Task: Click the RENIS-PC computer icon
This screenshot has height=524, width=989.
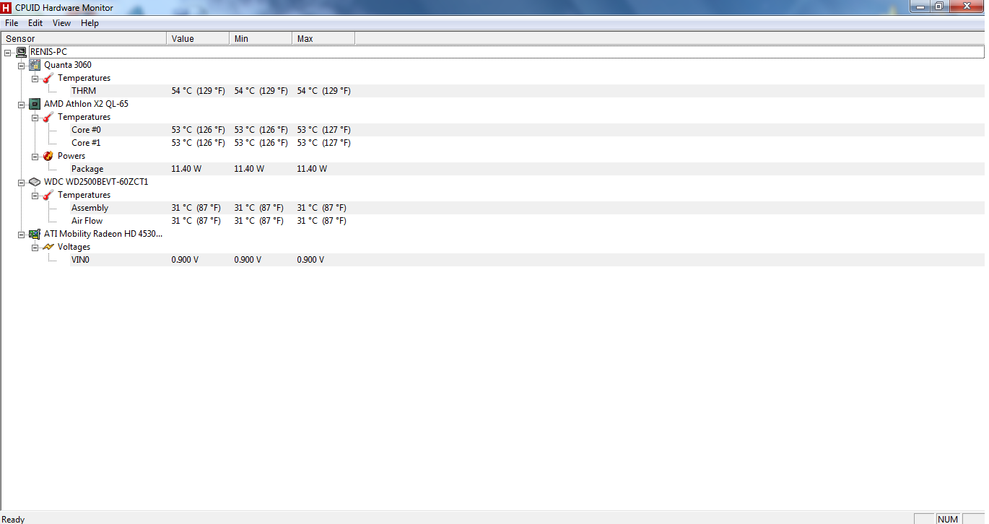Action: tap(21, 52)
